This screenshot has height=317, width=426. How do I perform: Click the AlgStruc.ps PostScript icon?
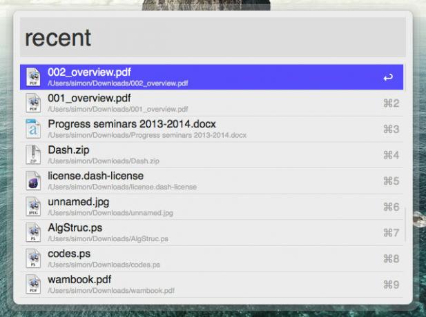pos(33,232)
